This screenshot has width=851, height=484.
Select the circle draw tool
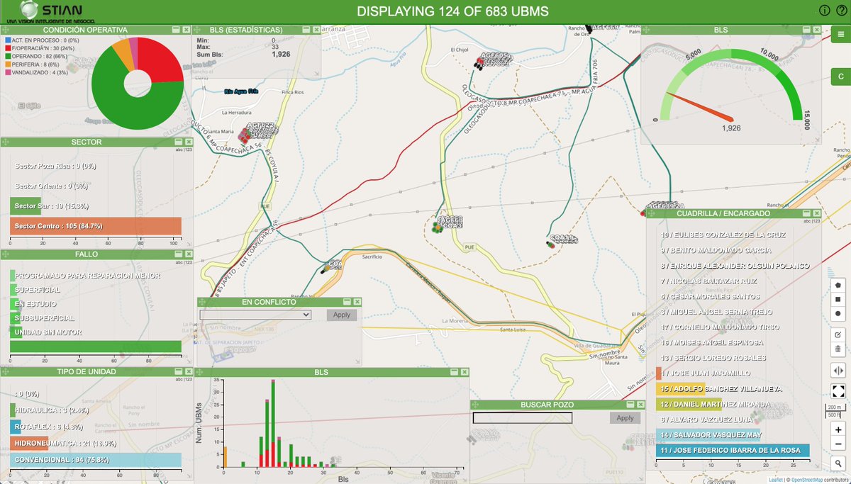coord(838,313)
